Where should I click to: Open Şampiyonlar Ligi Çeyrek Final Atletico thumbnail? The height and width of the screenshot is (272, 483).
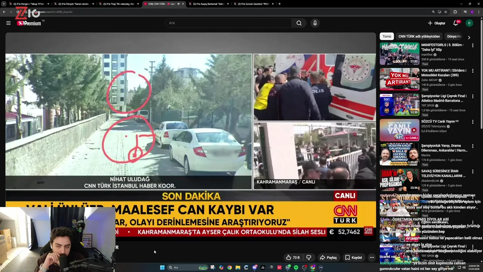(x=399, y=105)
